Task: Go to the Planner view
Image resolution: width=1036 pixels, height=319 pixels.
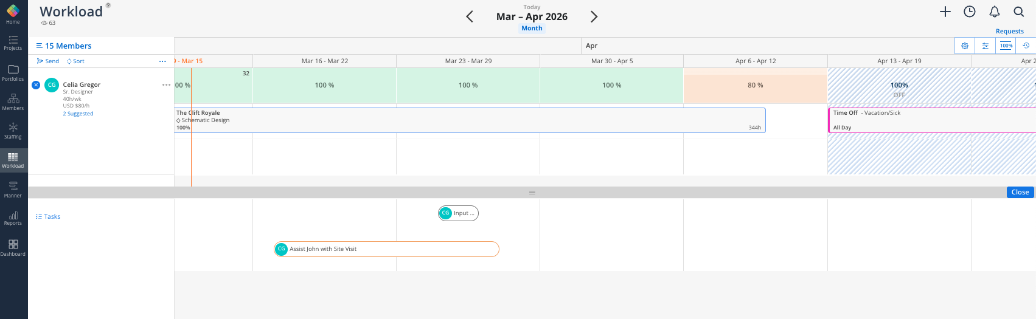Action: (x=13, y=189)
